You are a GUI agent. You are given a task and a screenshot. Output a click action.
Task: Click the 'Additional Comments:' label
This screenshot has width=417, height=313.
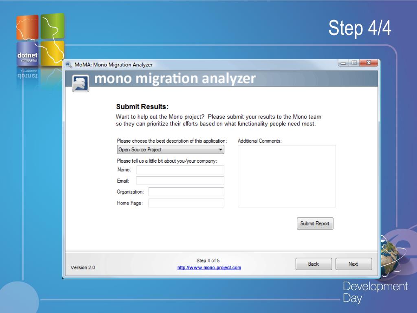pos(259,141)
